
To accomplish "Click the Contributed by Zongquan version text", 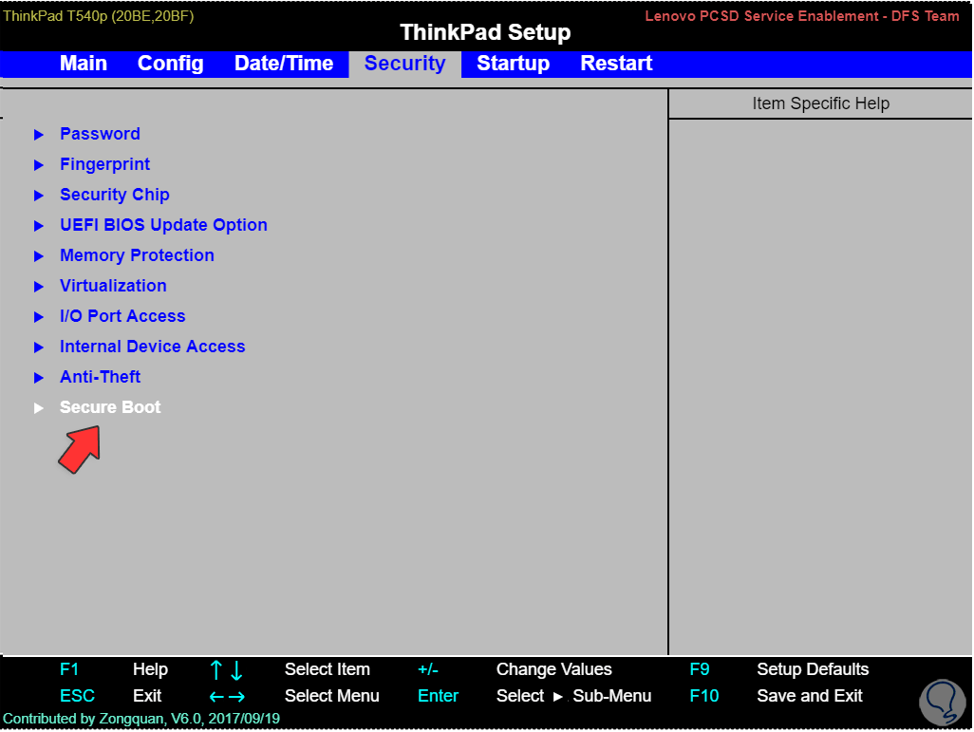I will coord(141,719).
